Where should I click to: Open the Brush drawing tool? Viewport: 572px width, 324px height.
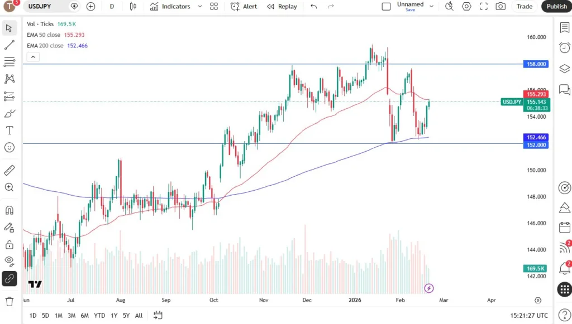9,113
